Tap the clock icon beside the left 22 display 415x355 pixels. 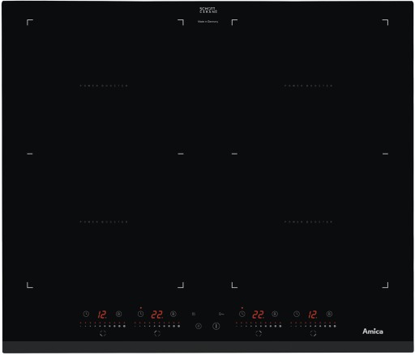[x=140, y=314]
